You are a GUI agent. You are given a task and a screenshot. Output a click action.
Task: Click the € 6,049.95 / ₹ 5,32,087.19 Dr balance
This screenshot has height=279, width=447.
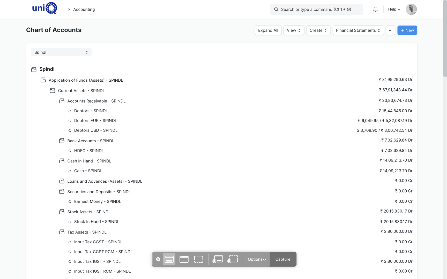click(385, 121)
